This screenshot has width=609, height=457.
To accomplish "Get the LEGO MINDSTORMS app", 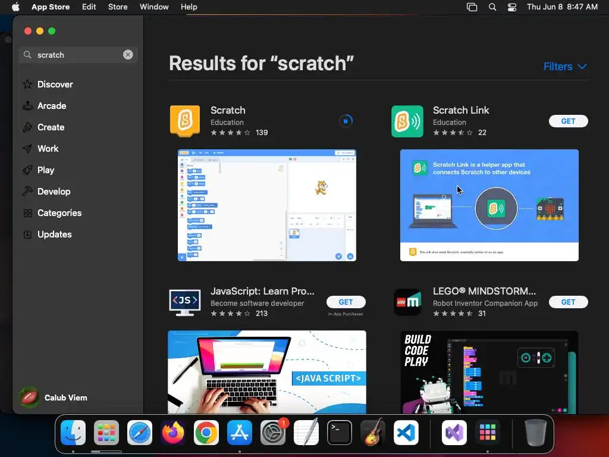I will point(568,302).
